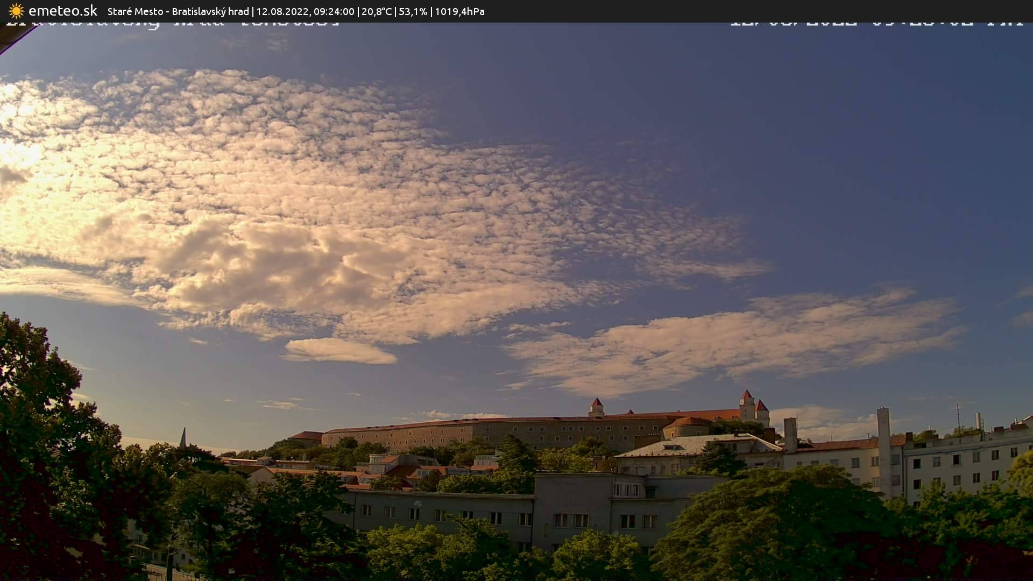The width and height of the screenshot is (1033, 581).
Task: Click the emeteo.sk sun logo icon
Action: 16,11
